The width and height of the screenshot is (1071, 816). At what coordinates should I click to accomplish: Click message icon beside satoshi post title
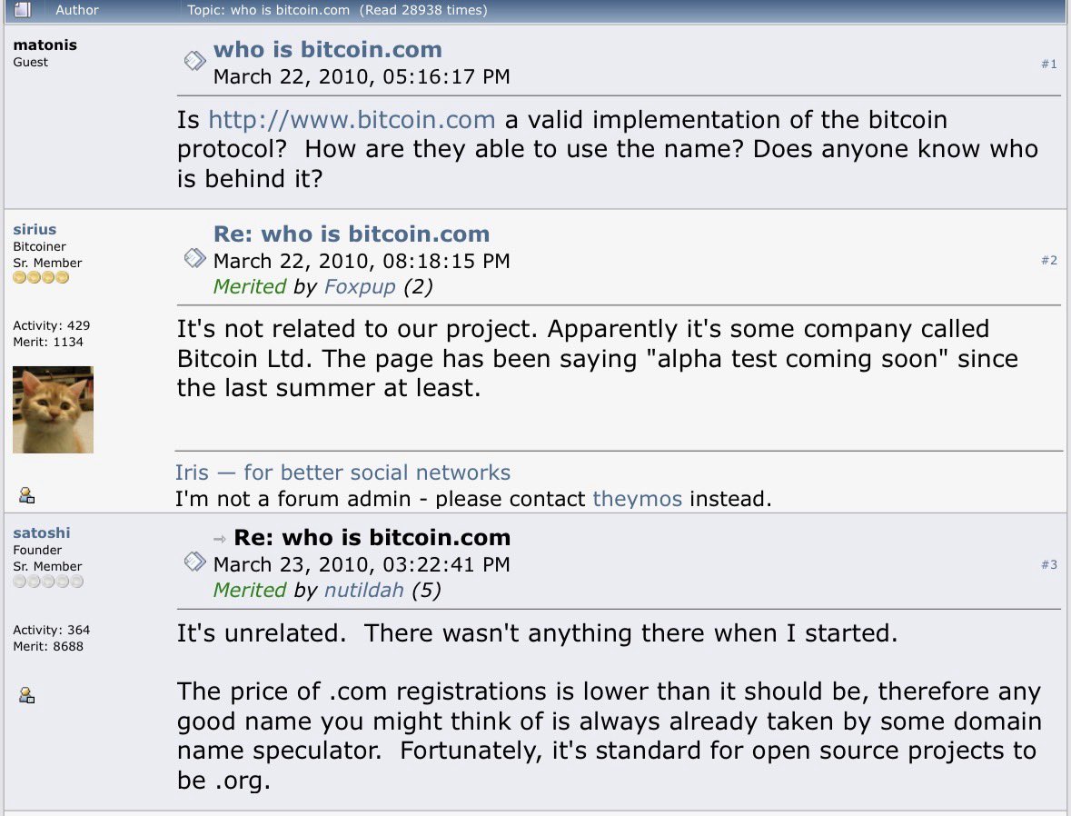pyautogui.click(x=194, y=562)
